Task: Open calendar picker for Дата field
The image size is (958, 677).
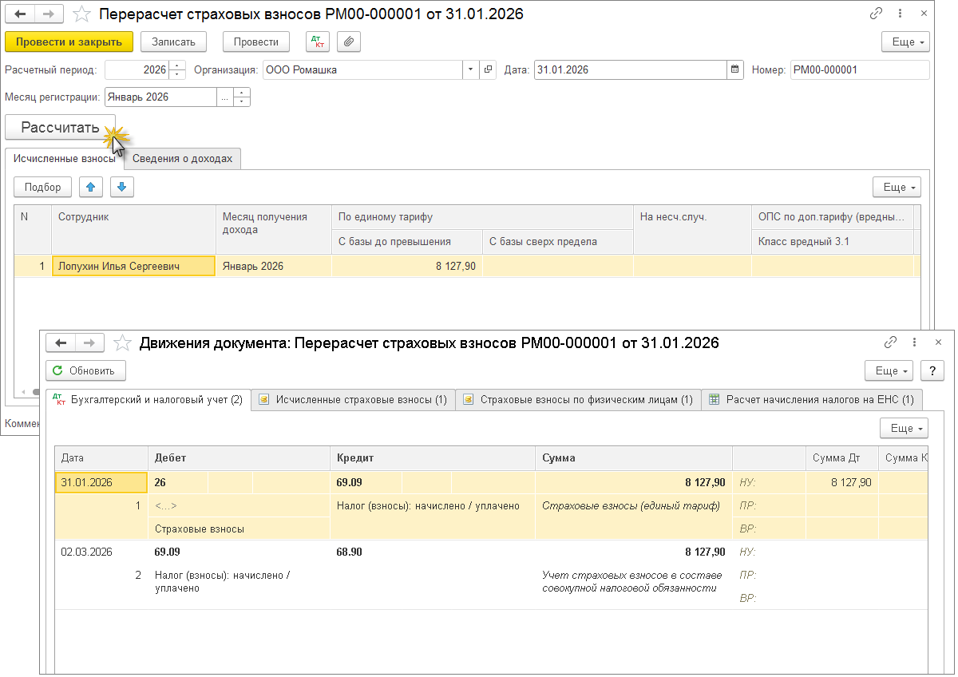Action: coord(734,69)
